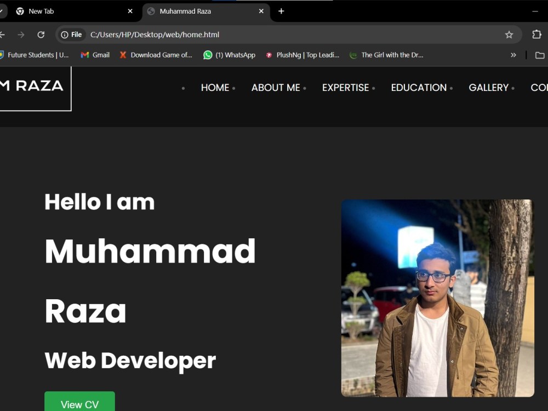Go back with the back arrow

tap(2, 35)
